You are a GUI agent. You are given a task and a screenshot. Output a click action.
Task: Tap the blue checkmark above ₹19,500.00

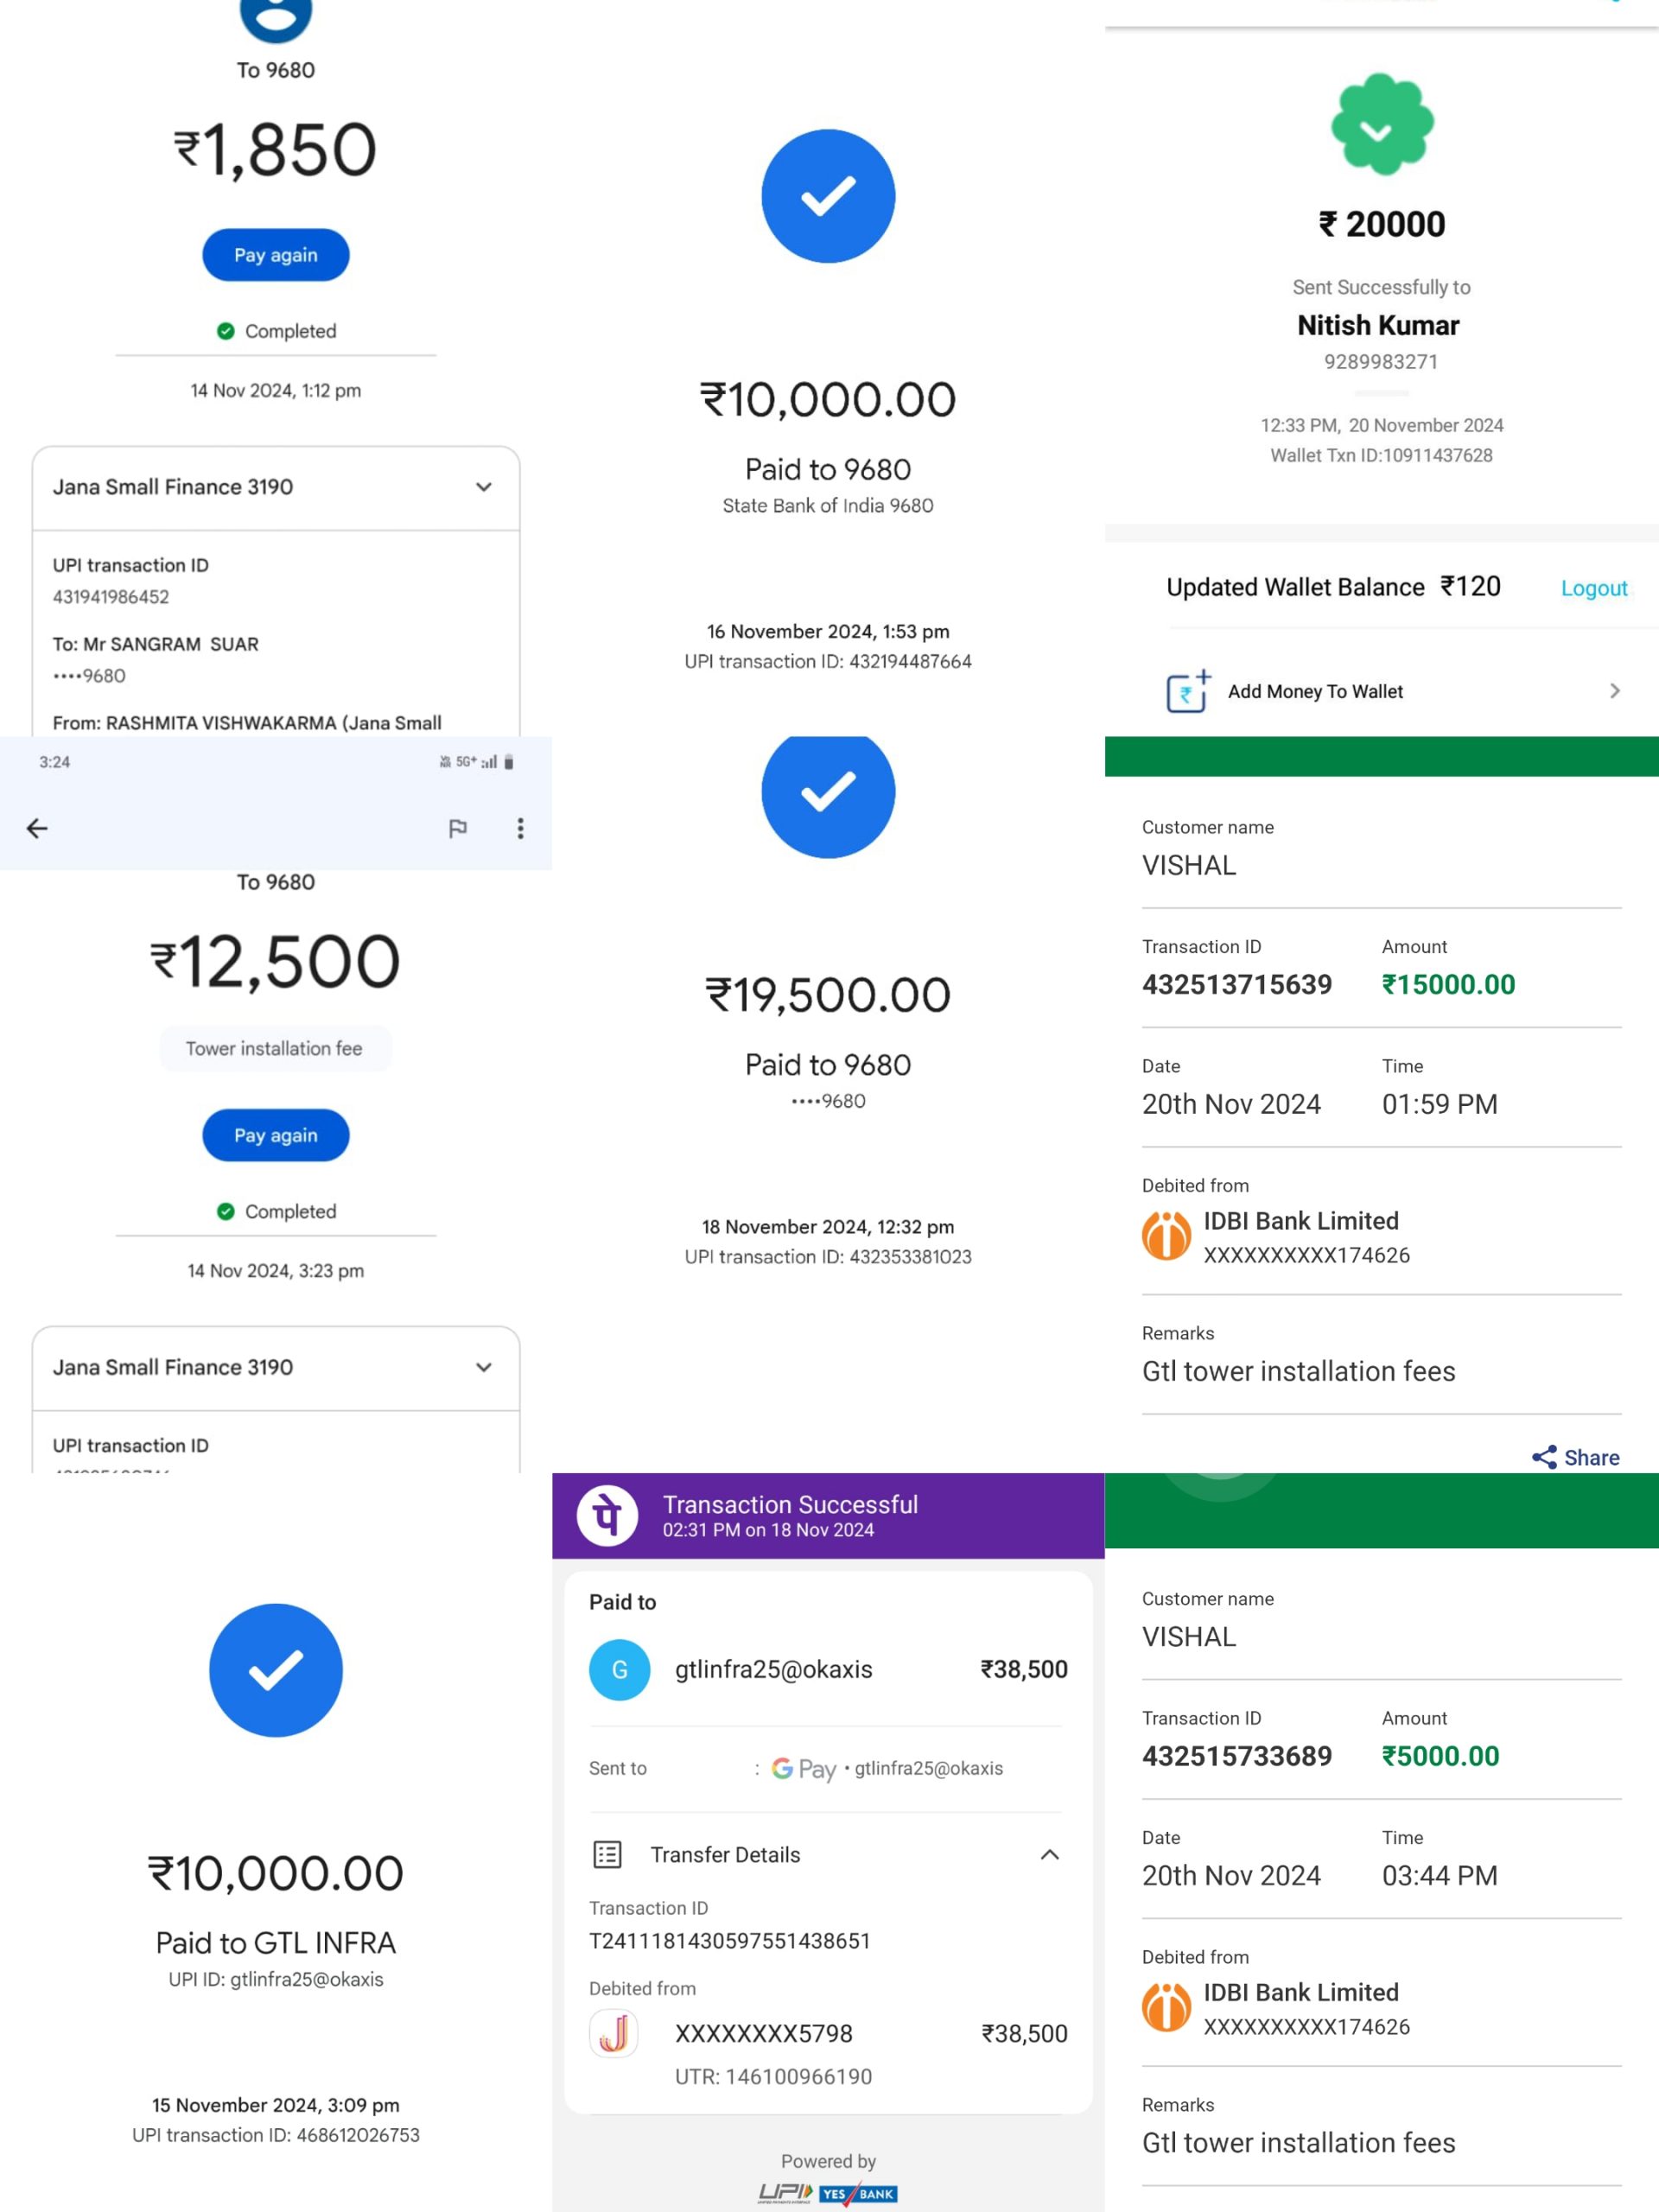[x=828, y=792]
